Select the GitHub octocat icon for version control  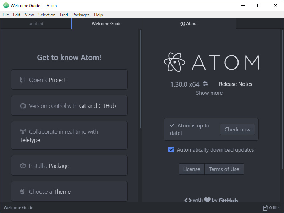[x=23, y=105]
